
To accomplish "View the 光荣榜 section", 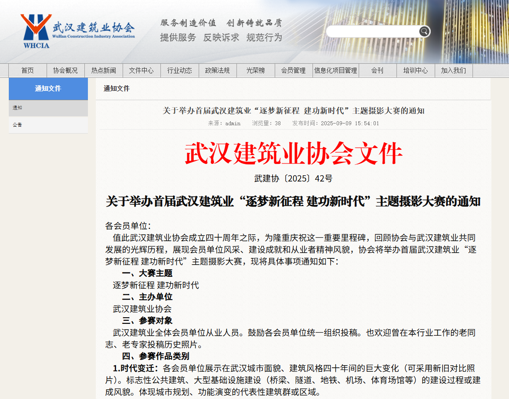I will 256,71.
